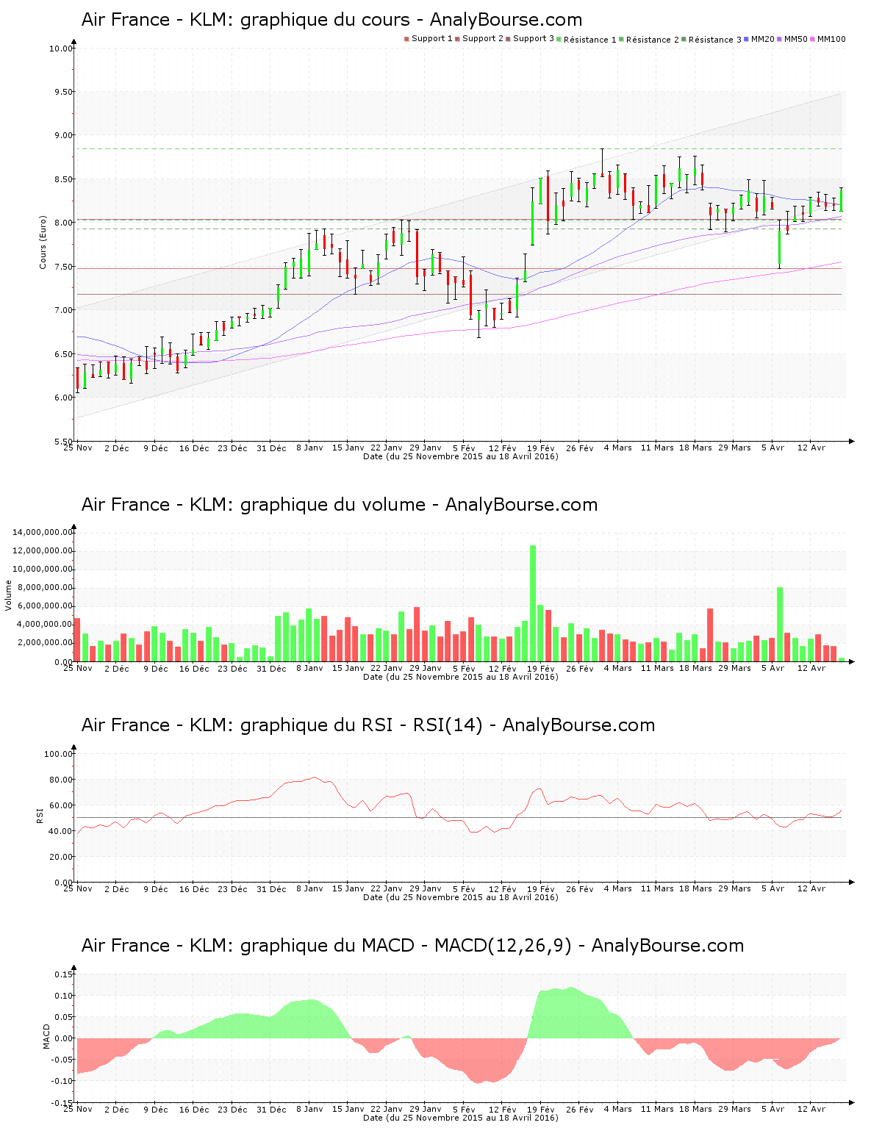Viewport: 882px width, 1139px height.
Task: Click '12 Avr' date under price chart
Action: pos(811,448)
